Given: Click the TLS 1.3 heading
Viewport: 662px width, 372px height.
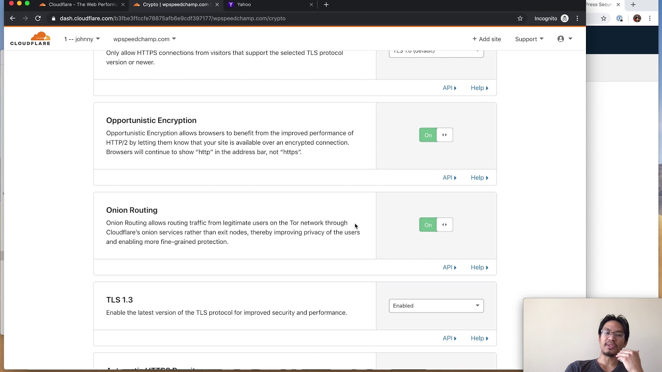Looking at the screenshot, I should [119, 300].
